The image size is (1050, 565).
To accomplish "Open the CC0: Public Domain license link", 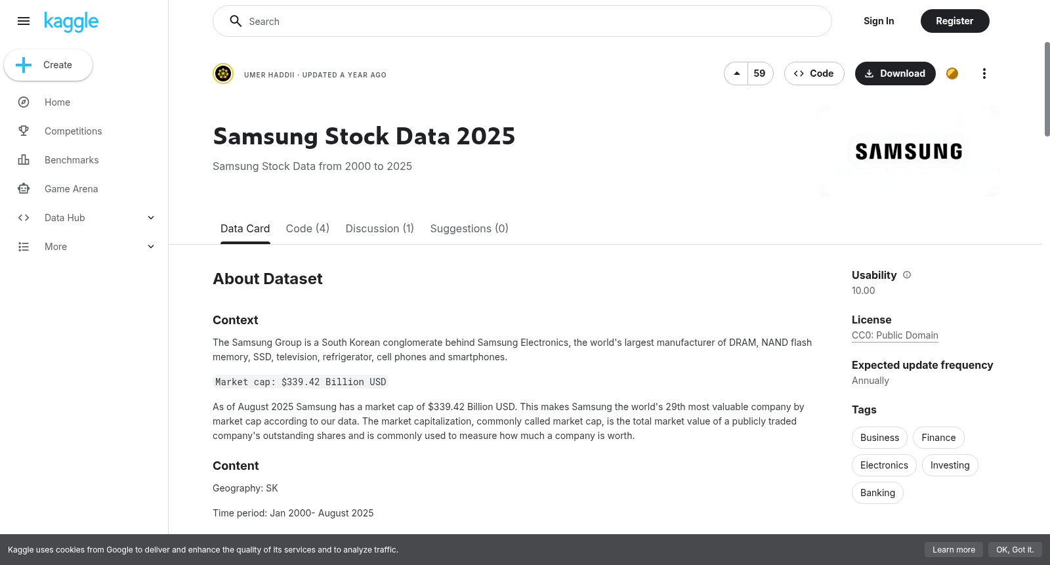I will pyautogui.click(x=895, y=335).
